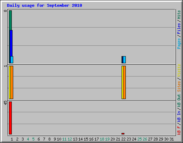Click the cyan Pages bar for day 1
This screenshot has height=143, width=183.
[x=12, y=60]
